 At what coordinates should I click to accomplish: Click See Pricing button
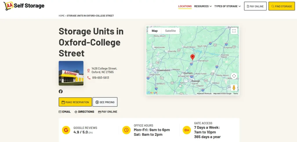click(x=105, y=102)
